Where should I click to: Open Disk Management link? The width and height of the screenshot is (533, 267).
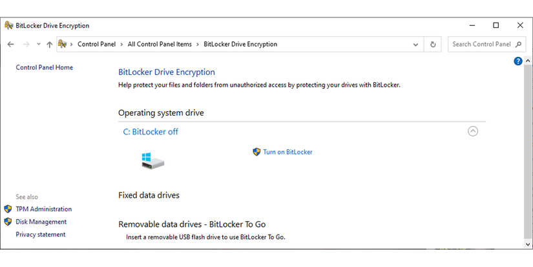41,222
